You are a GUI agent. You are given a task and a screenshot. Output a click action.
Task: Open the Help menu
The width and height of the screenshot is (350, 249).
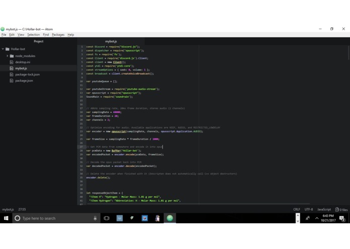coord(71,35)
